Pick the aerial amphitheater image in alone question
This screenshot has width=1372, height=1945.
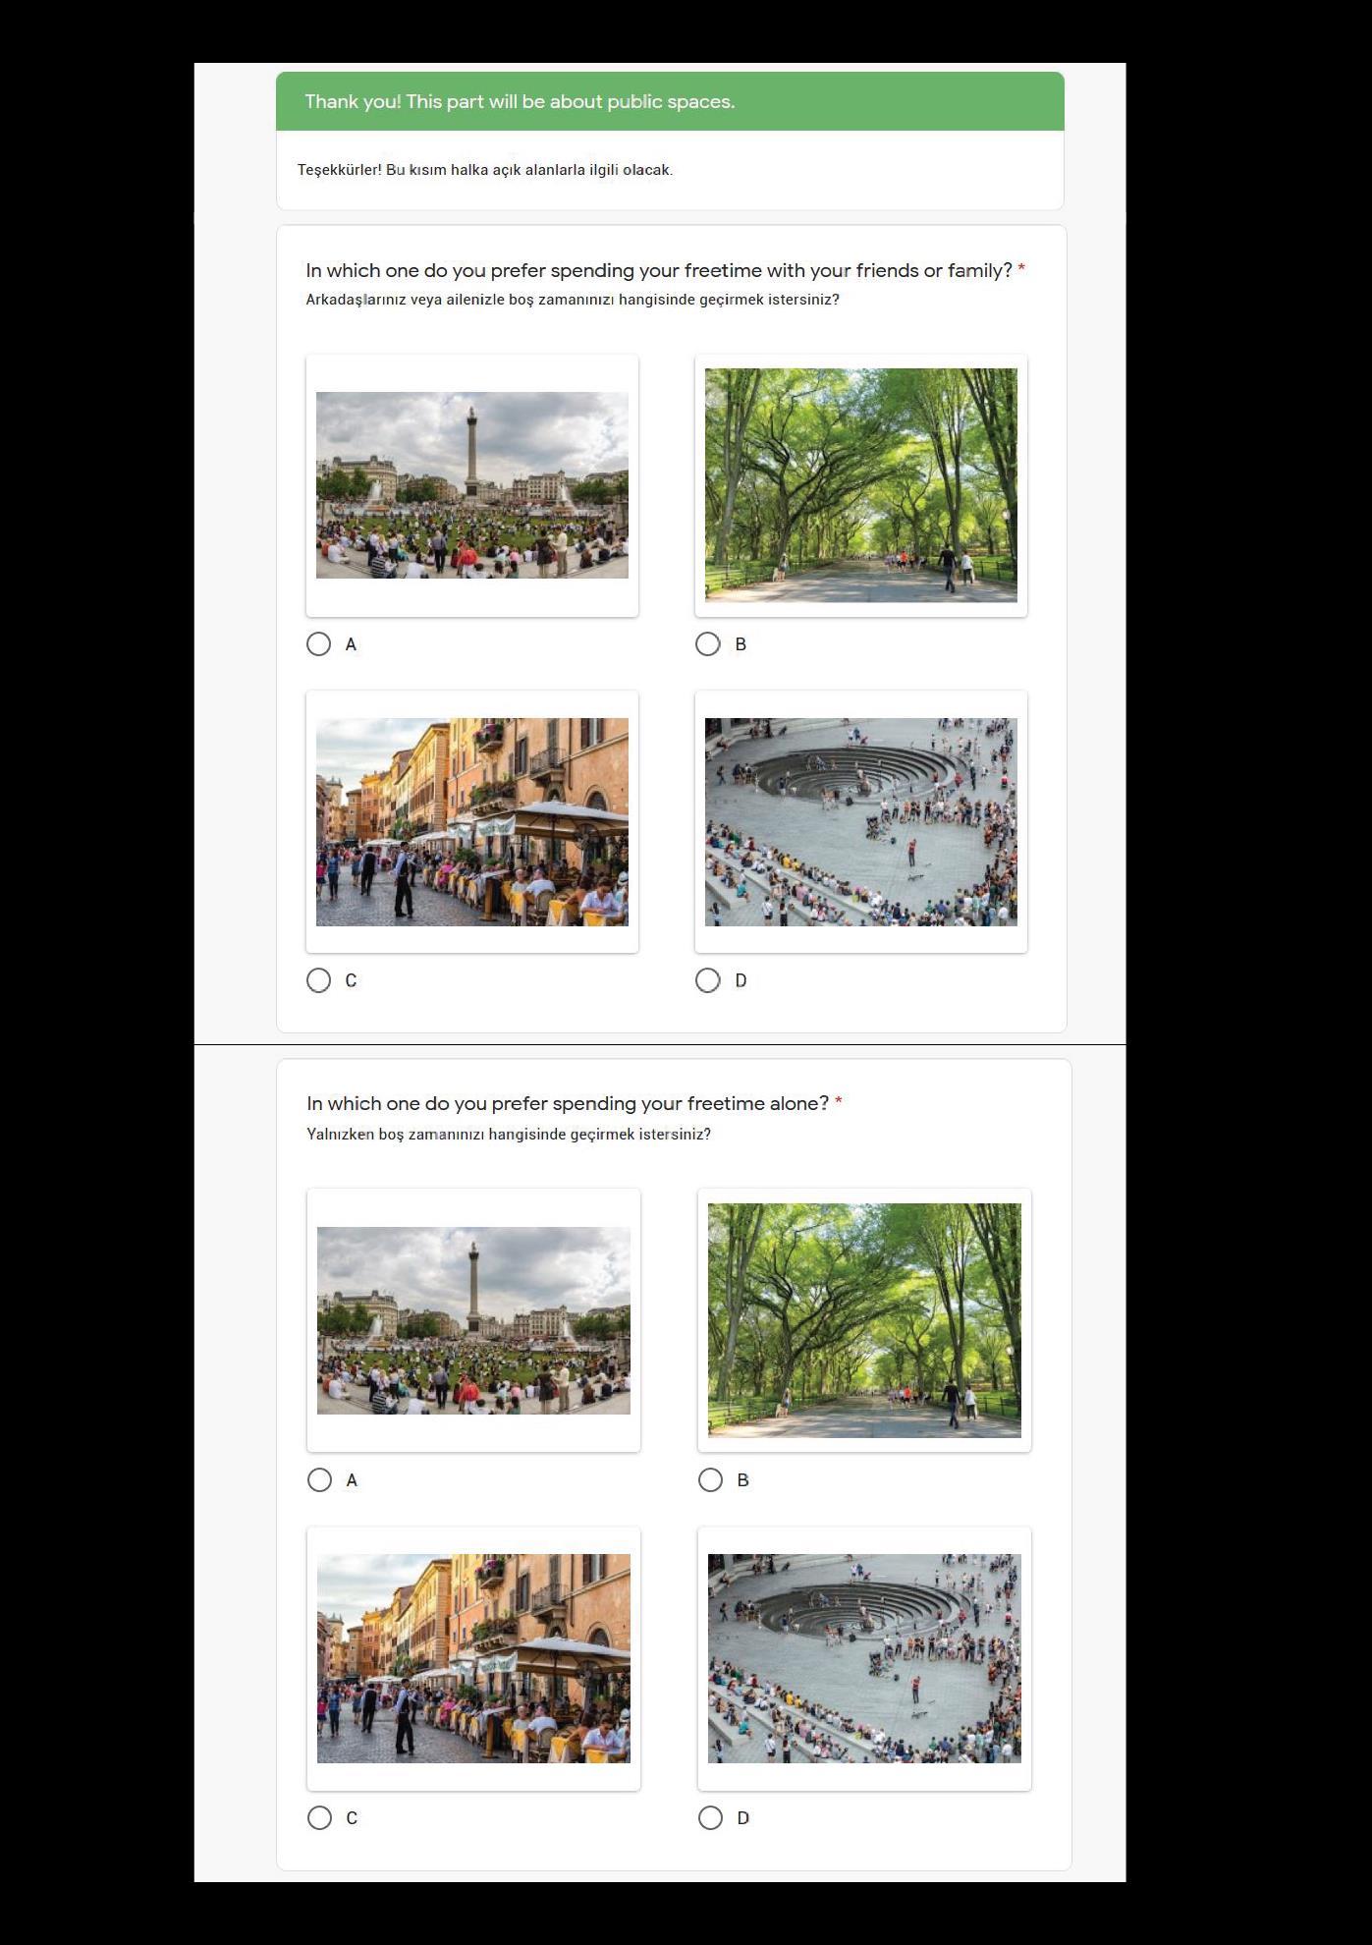coord(864,1659)
